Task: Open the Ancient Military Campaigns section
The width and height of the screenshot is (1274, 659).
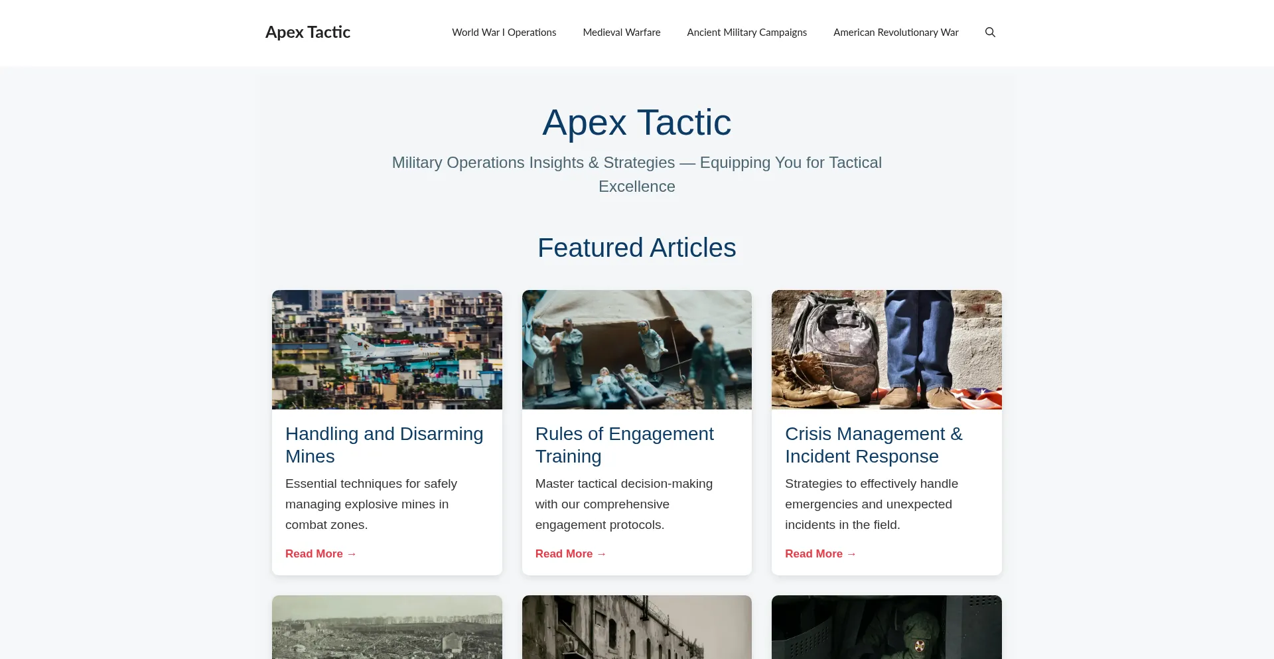Action: click(x=746, y=32)
